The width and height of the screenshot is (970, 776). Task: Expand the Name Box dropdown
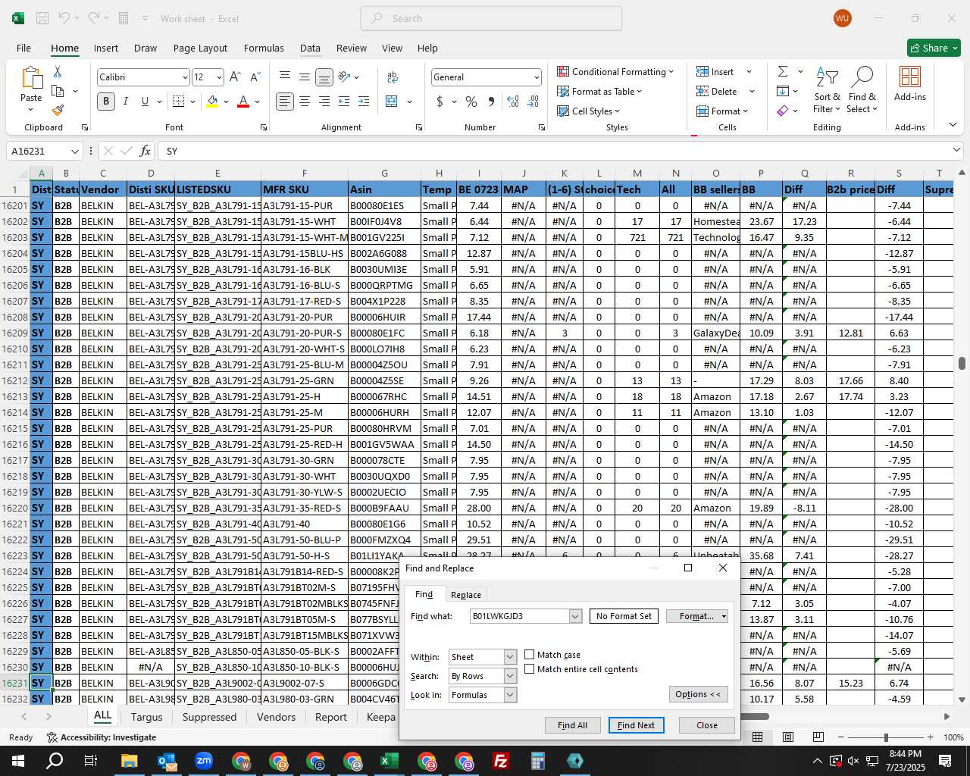click(x=74, y=151)
